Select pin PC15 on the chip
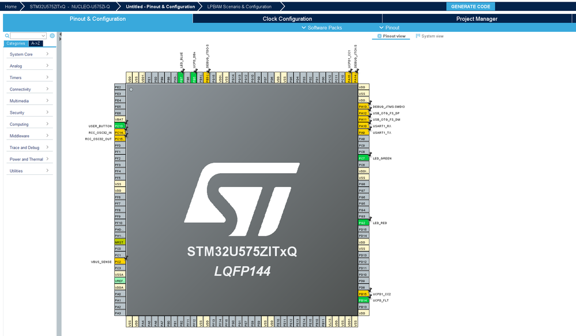 tap(120, 139)
